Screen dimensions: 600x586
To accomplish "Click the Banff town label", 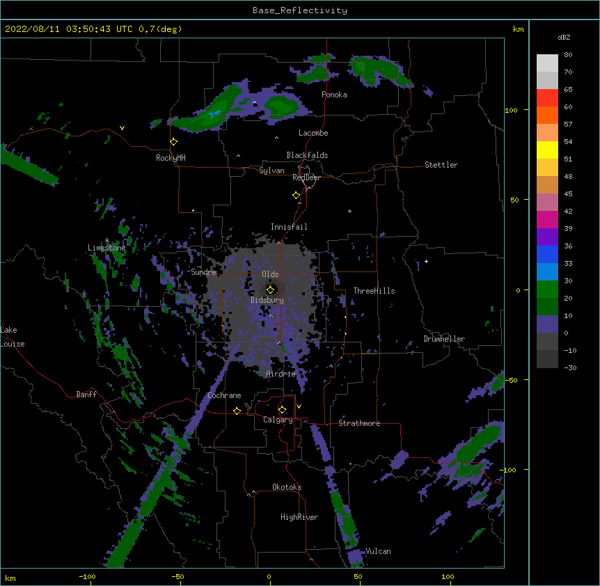I will (x=86, y=395).
